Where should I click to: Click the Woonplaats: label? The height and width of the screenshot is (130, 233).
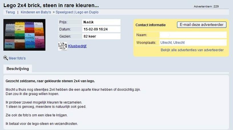click(x=146, y=43)
